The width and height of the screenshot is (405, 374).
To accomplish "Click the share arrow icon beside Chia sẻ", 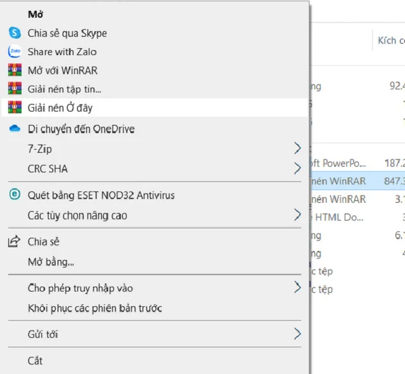I will (x=15, y=242).
